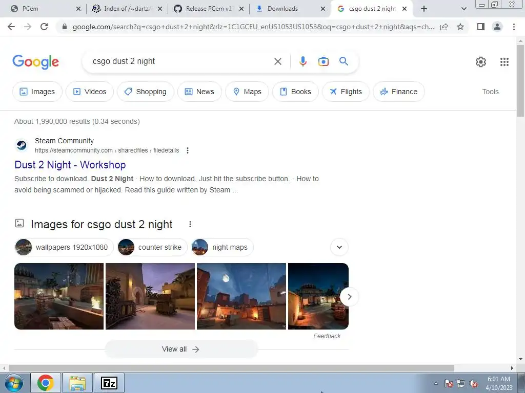Search by image with the camera icon

pyautogui.click(x=323, y=61)
